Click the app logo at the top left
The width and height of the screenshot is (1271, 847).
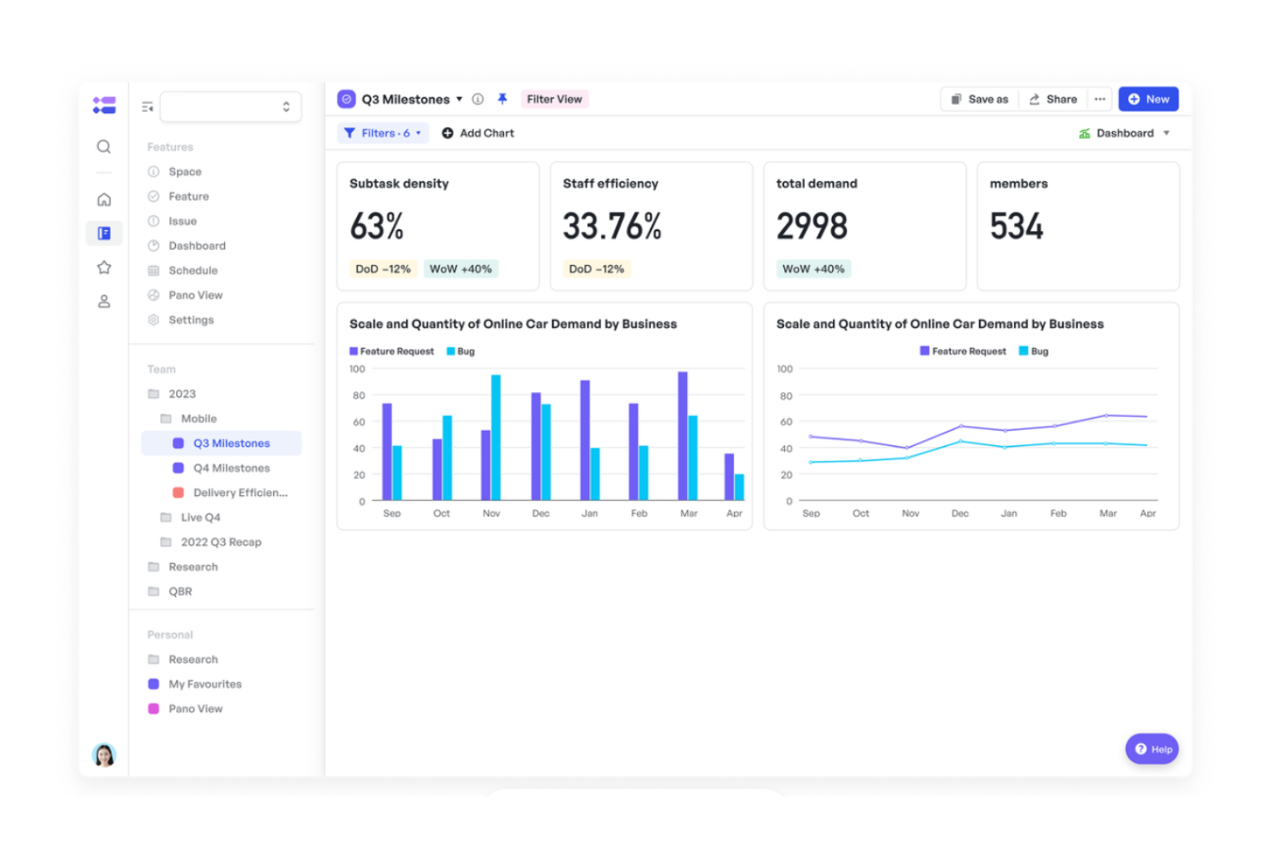[104, 105]
